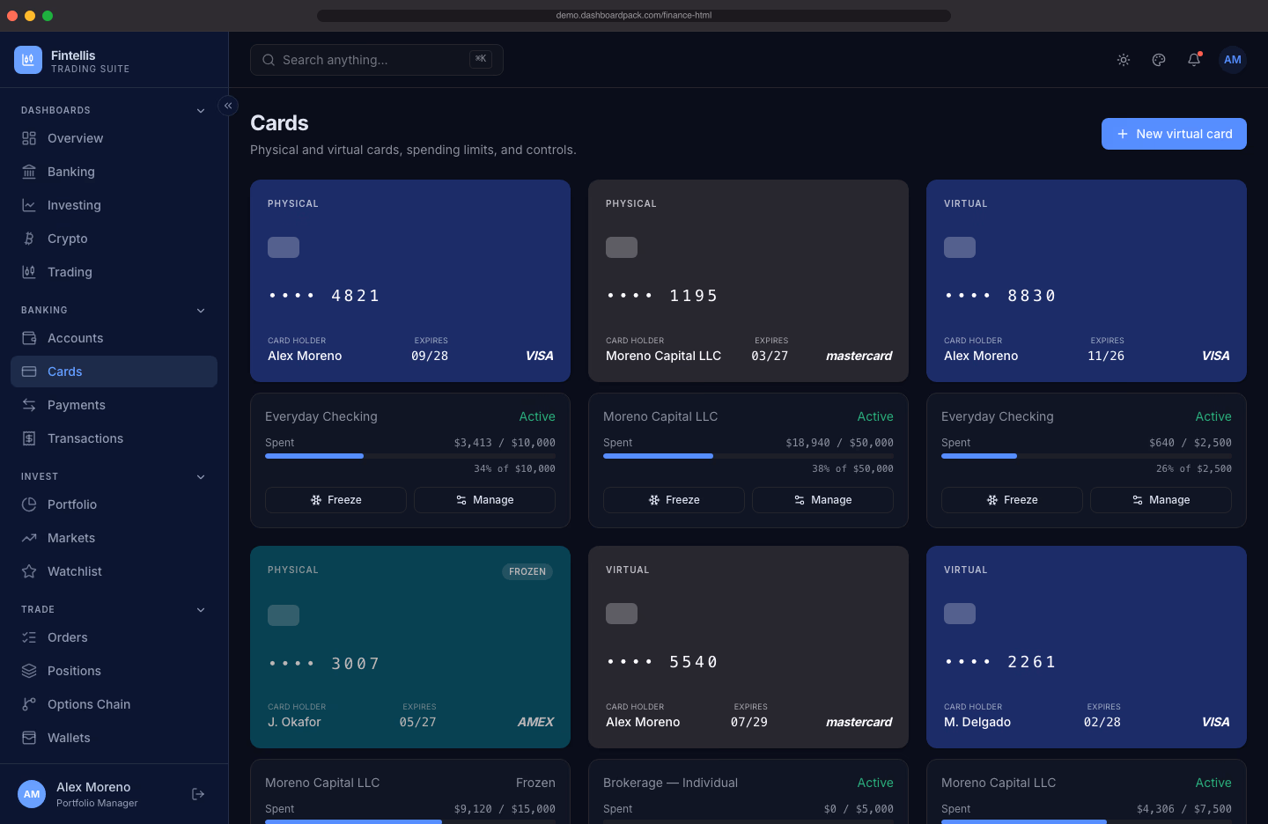This screenshot has height=824, width=1268.
Task: Collapse the sidebar with double chevron
Action: [228, 106]
